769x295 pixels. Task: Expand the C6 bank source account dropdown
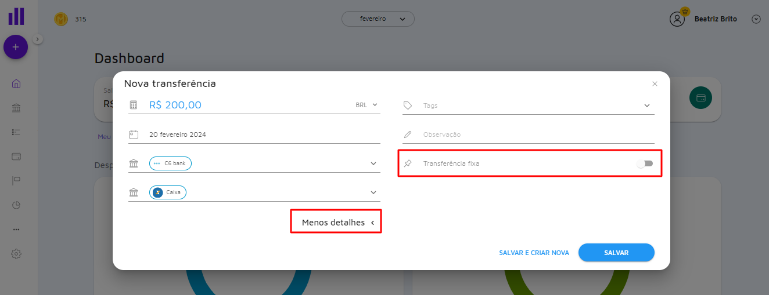pos(373,163)
